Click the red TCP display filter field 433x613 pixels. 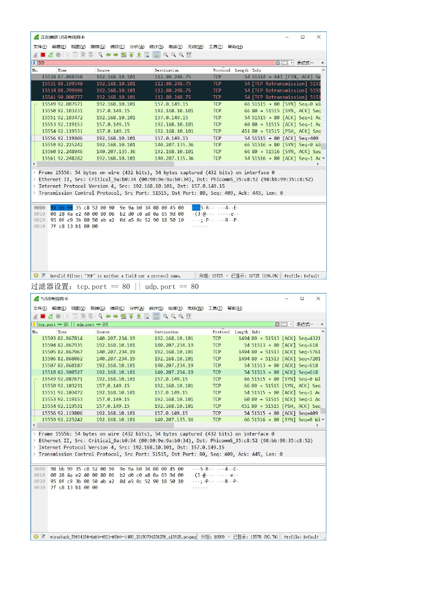(x=155, y=63)
